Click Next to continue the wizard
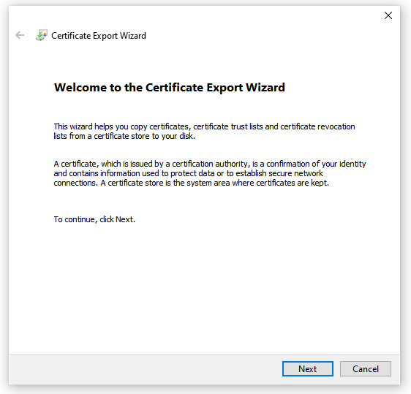411x394 pixels. (x=308, y=369)
